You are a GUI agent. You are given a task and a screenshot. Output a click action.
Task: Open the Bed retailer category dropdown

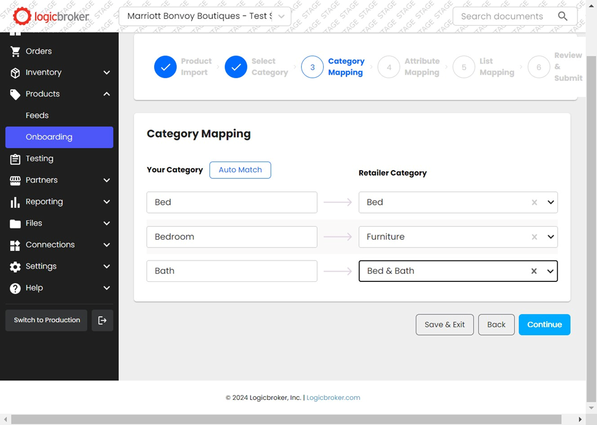(x=550, y=202)
